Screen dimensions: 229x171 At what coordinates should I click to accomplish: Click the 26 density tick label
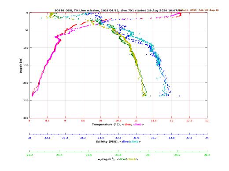click(148, 155)
